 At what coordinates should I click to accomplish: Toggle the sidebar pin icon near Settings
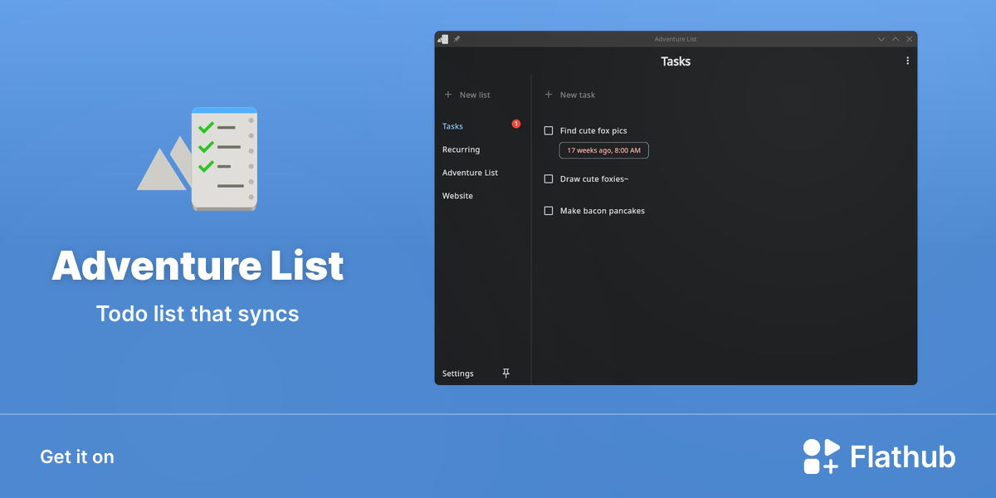pos(506,373)
